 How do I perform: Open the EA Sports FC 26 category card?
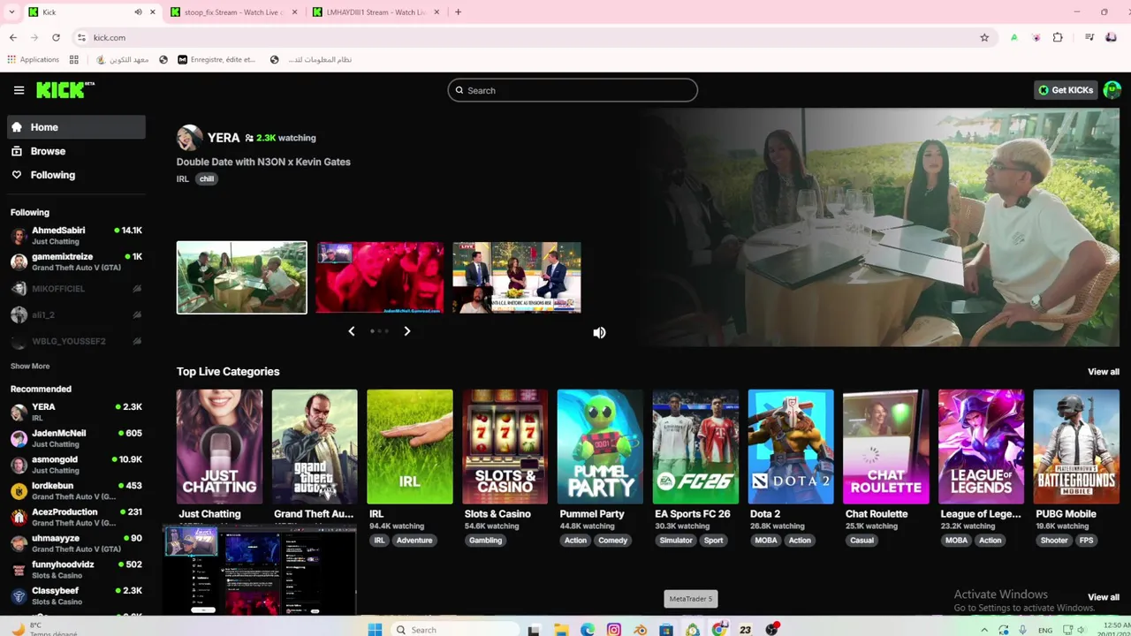tap(695, 447)
